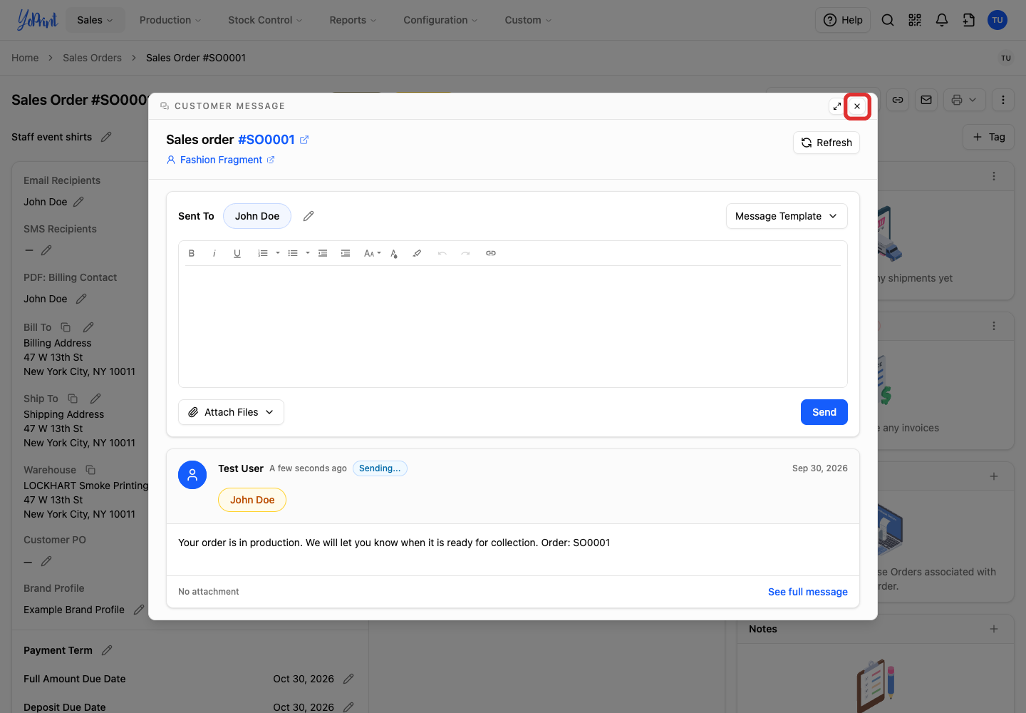Edit Customer PO pencil icon

(x=46, y=561)
